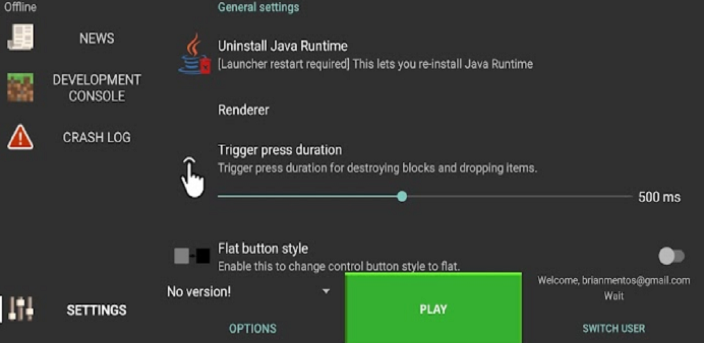Open the NEWS section
Image resolution: width=704 pixels, height=343 pixels.
click(96, 38)
